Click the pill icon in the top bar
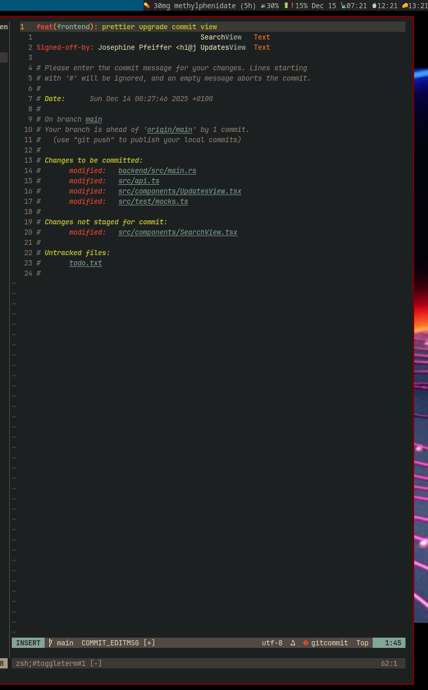This screenshot has width=428, height=690. [x=147, y=6]
